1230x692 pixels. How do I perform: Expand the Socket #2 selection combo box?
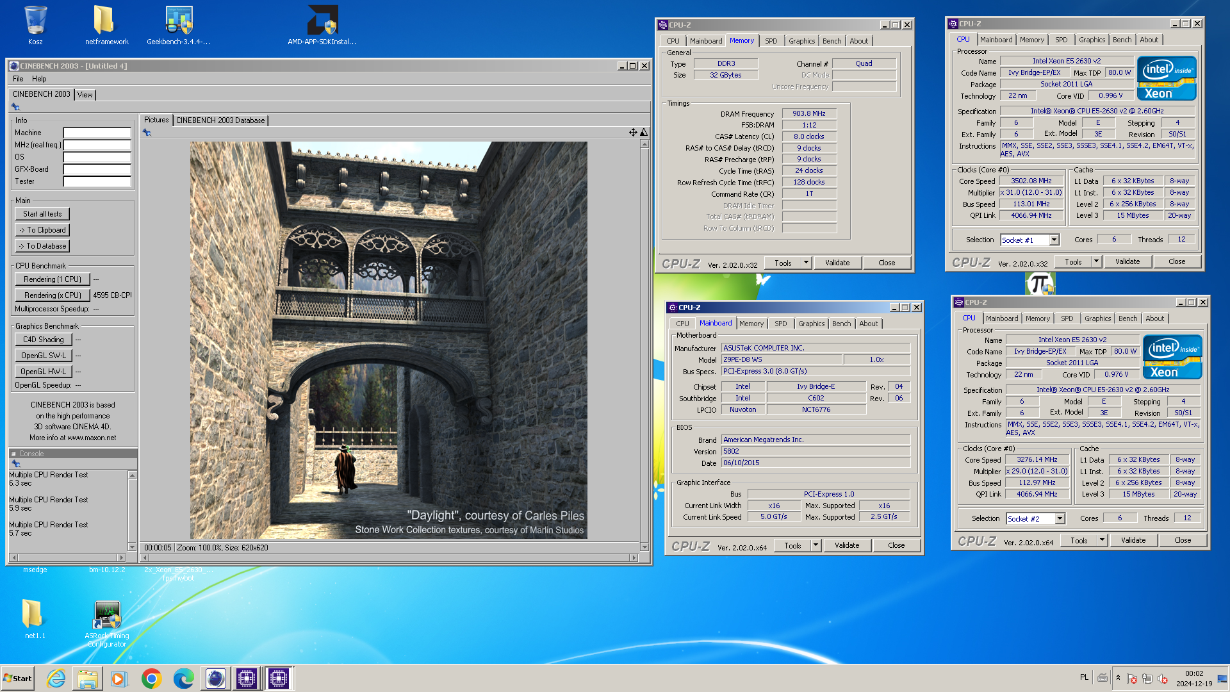tap(1060, 518)
